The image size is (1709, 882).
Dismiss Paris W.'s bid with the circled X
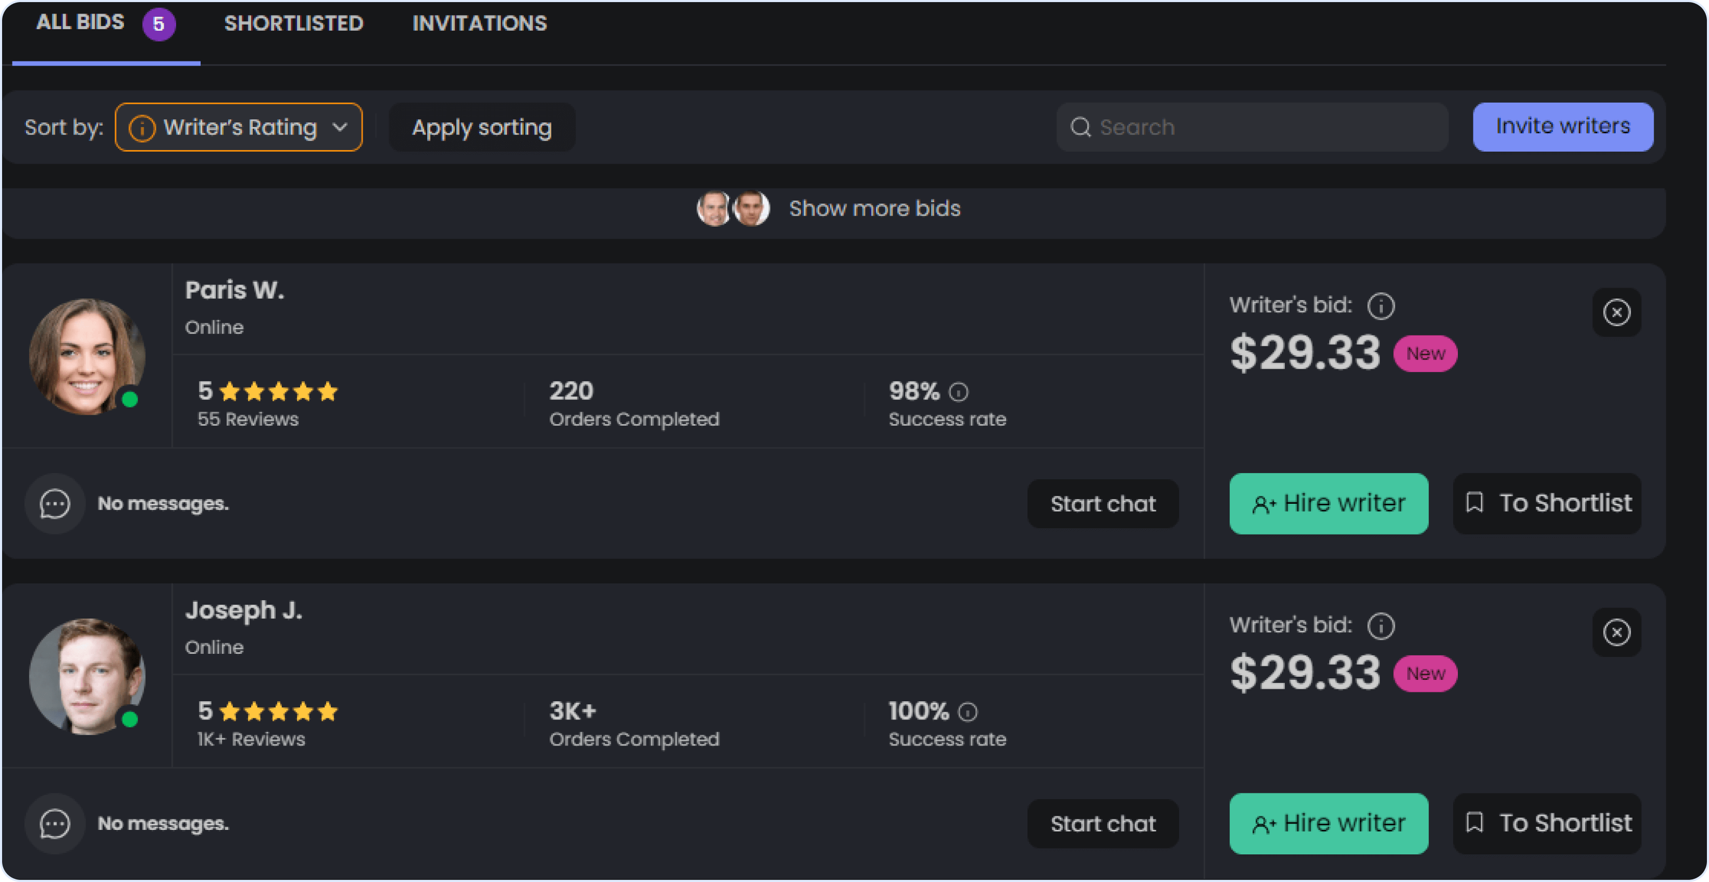(1617, 313)
